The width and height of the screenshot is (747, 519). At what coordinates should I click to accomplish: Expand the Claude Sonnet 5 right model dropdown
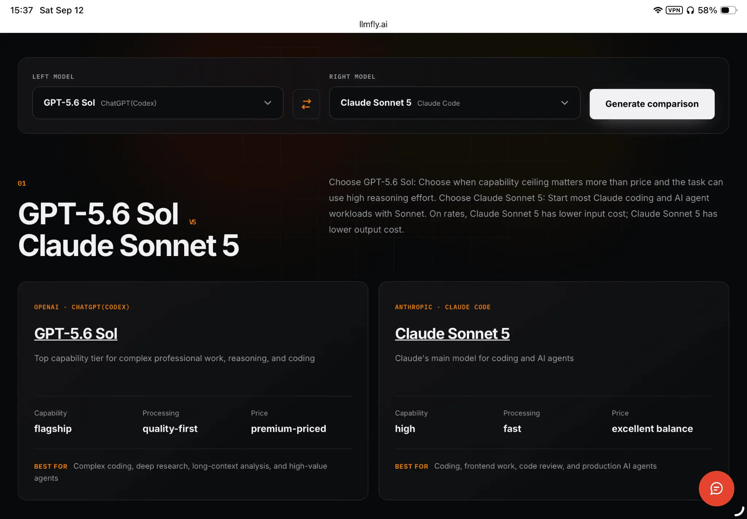pos(455,103)
